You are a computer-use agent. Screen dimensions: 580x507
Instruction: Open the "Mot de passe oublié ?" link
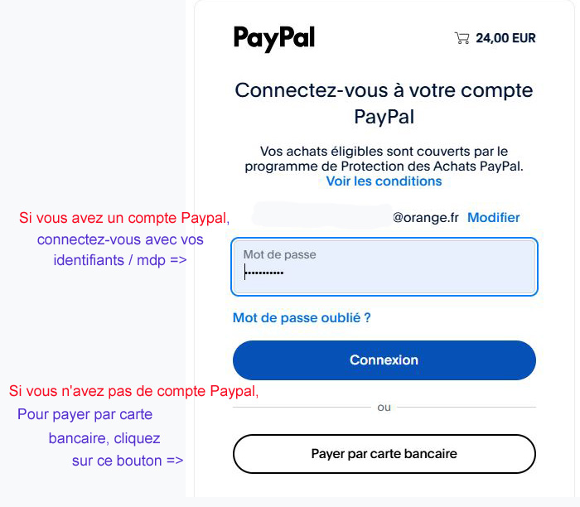302,317
